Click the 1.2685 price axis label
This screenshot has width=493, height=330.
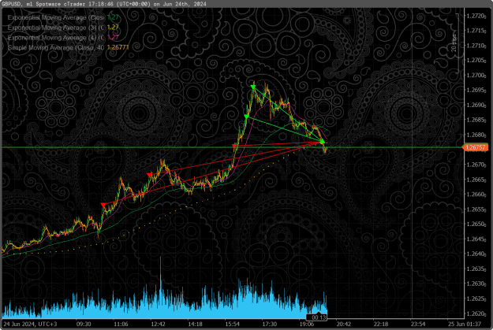coord(476,120)
